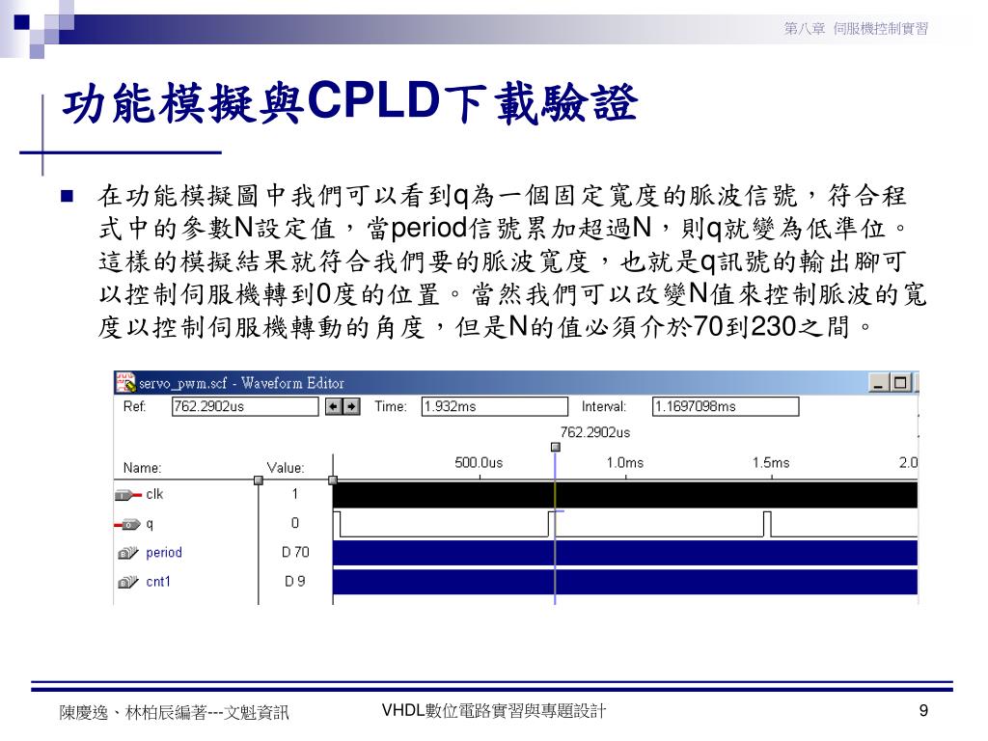Screen dimensions: 988x741
Task: Click the Time field showing 1.932ms
Action: tap(495, 406)
